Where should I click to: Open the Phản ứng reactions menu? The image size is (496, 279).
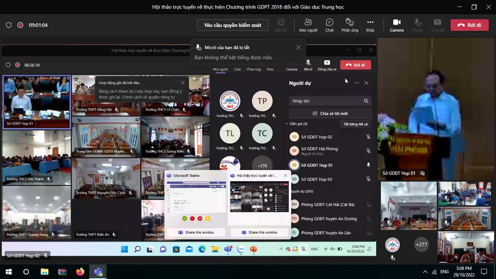pos(349,25)
